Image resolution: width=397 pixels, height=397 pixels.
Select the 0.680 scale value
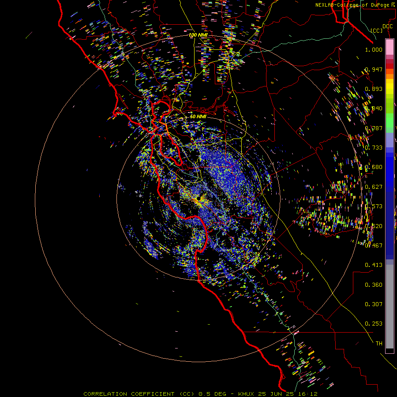pos(374,167)
